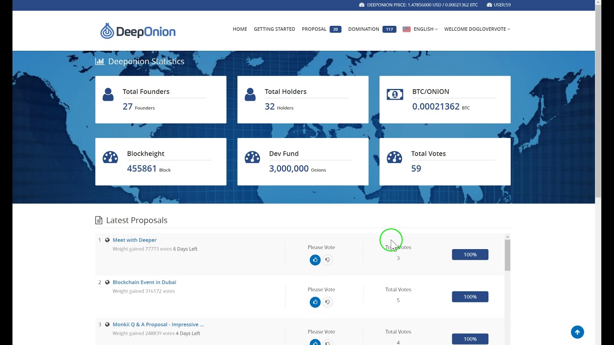Click the US flag icon
This screenshot has width=614, height=345.
tap(406, 29)
